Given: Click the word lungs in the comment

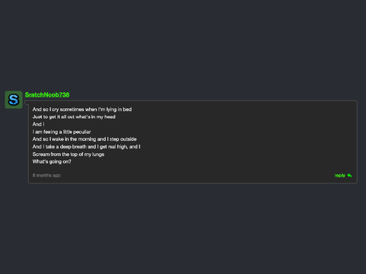Looking at the screenshot, I should click(x=98, y=155).
